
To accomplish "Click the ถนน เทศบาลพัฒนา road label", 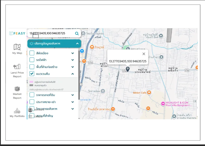I will [117, 82].
